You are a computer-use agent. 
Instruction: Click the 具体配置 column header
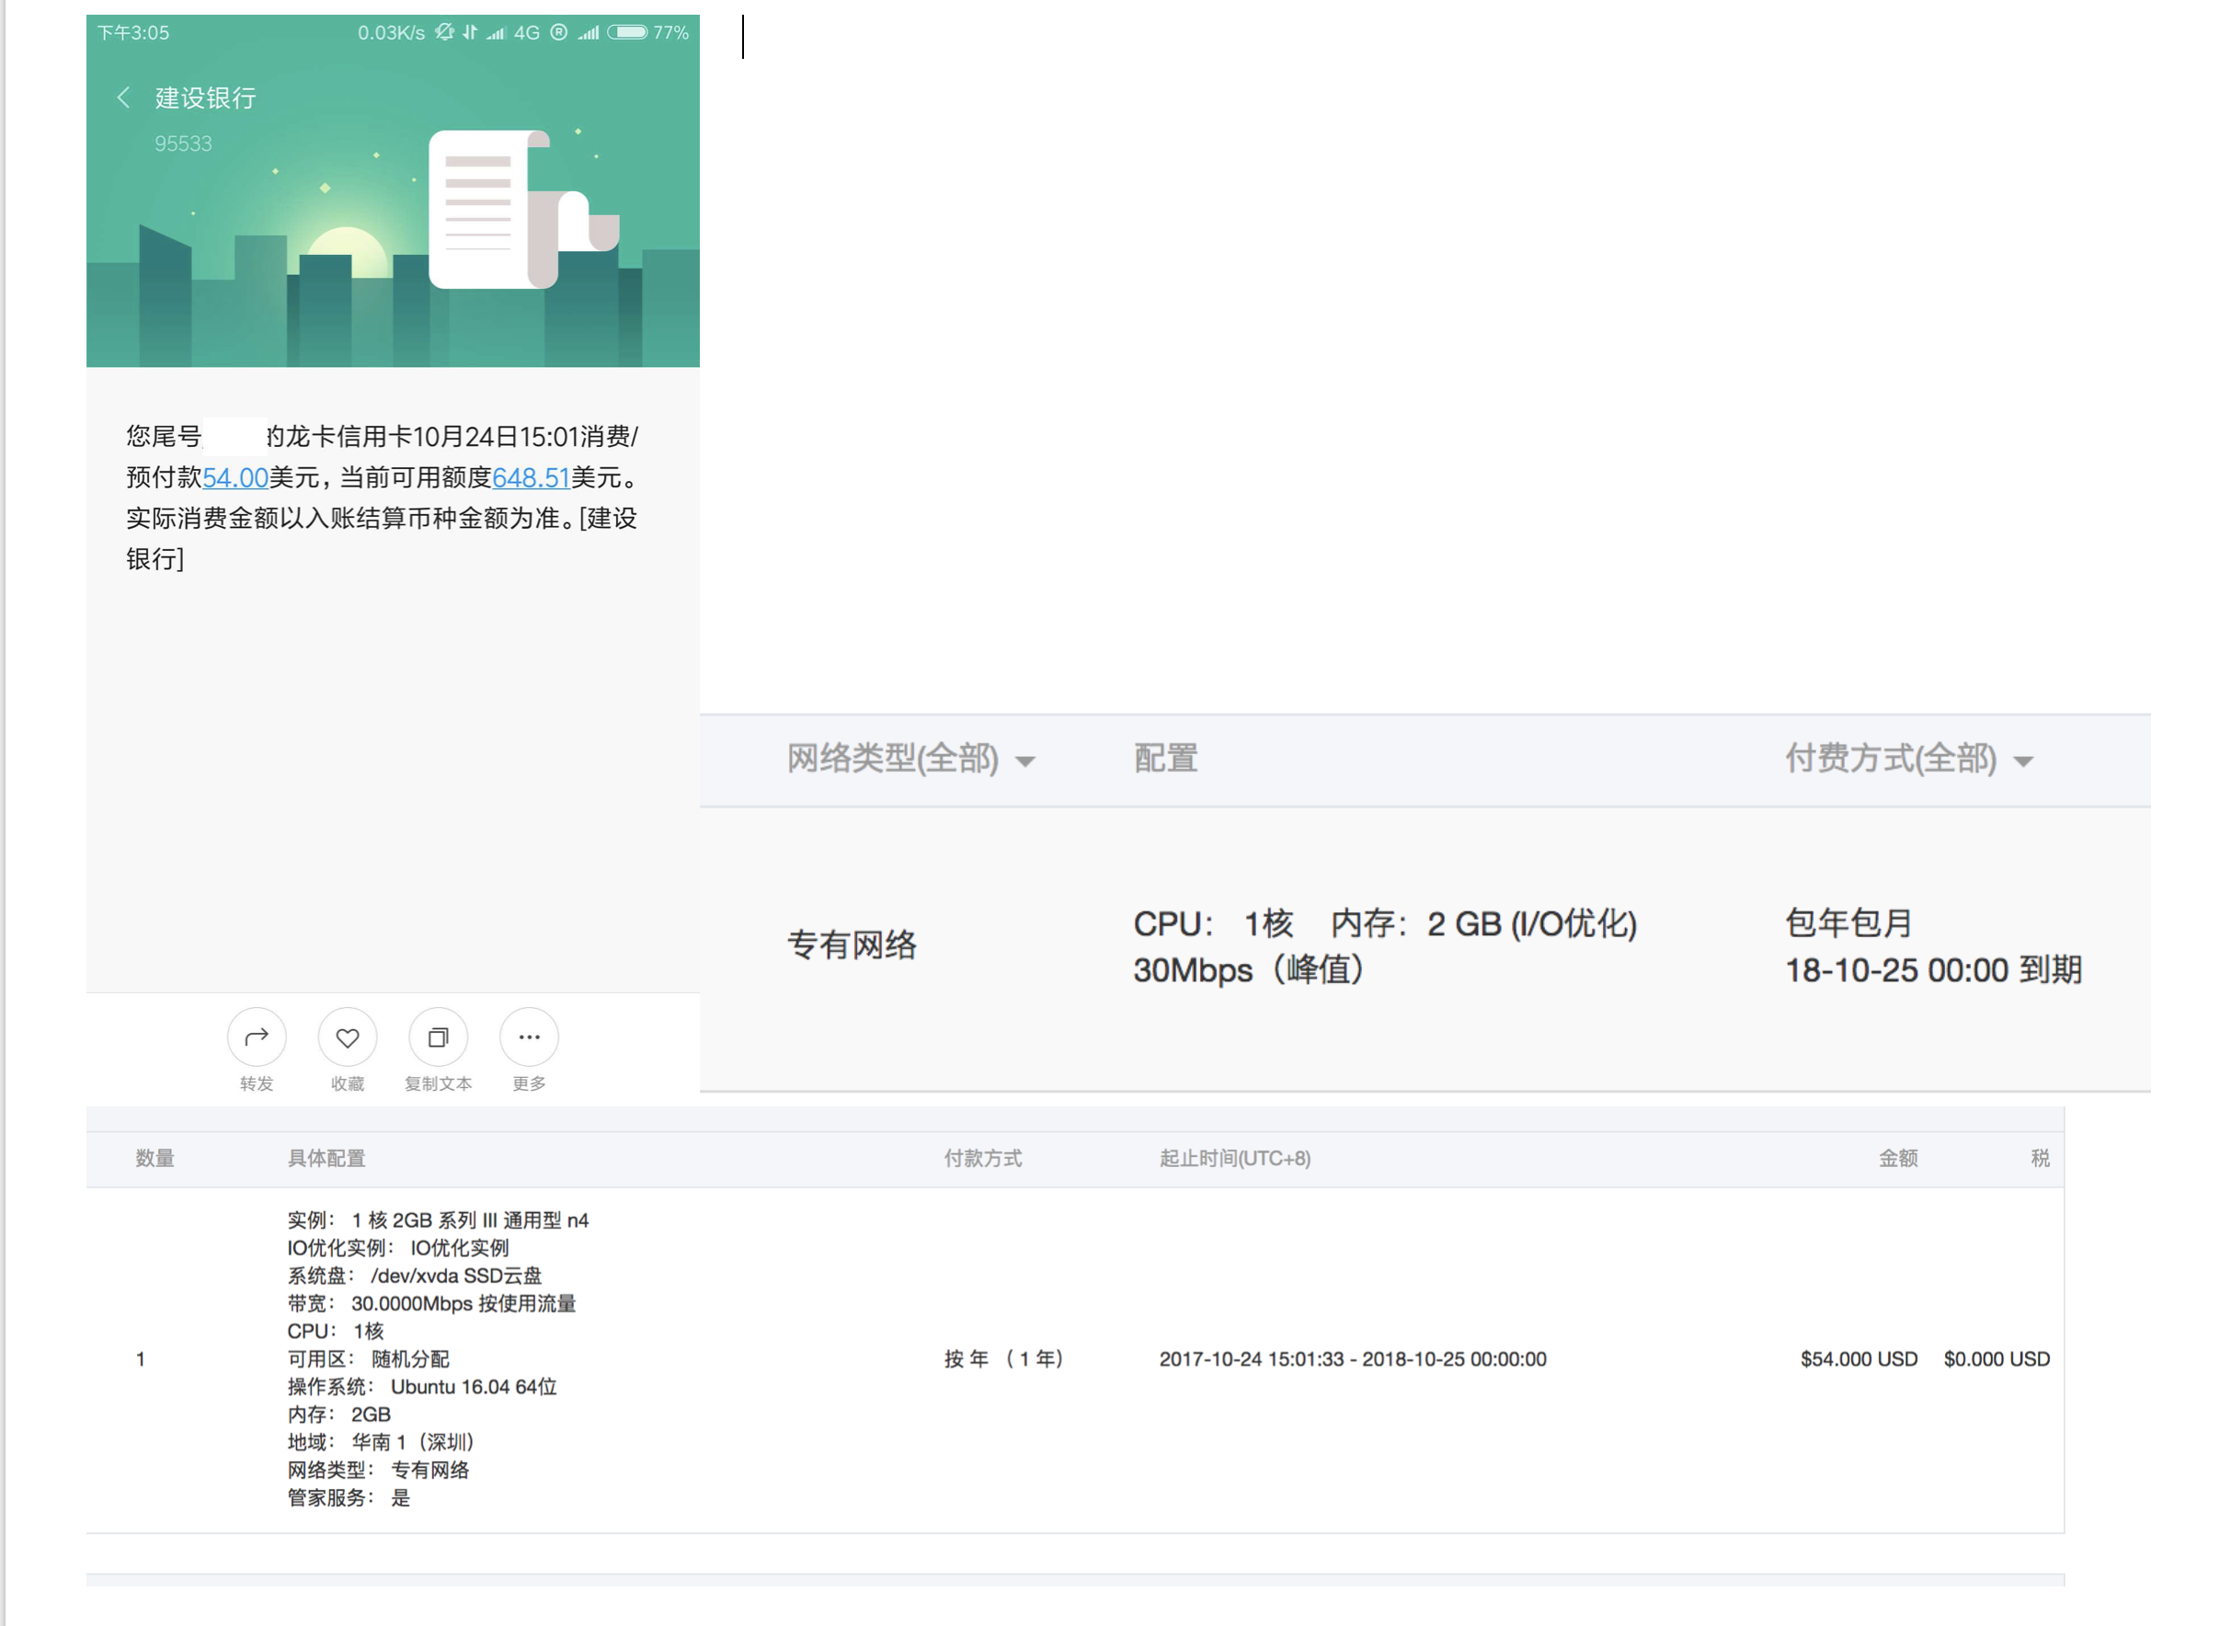[326, 1159]
